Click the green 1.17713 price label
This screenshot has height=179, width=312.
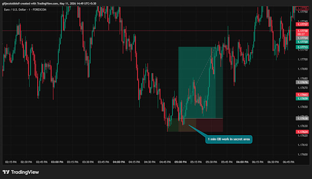[302, 47]
